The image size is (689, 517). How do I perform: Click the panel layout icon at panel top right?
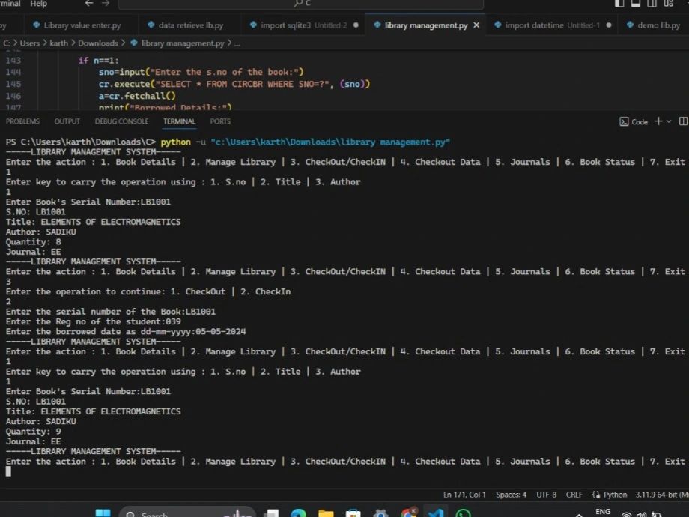click(683, 121)
